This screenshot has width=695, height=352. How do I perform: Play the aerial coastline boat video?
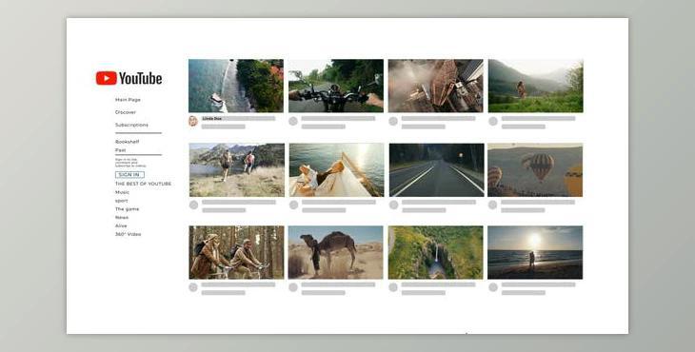[x=236, y=86]
